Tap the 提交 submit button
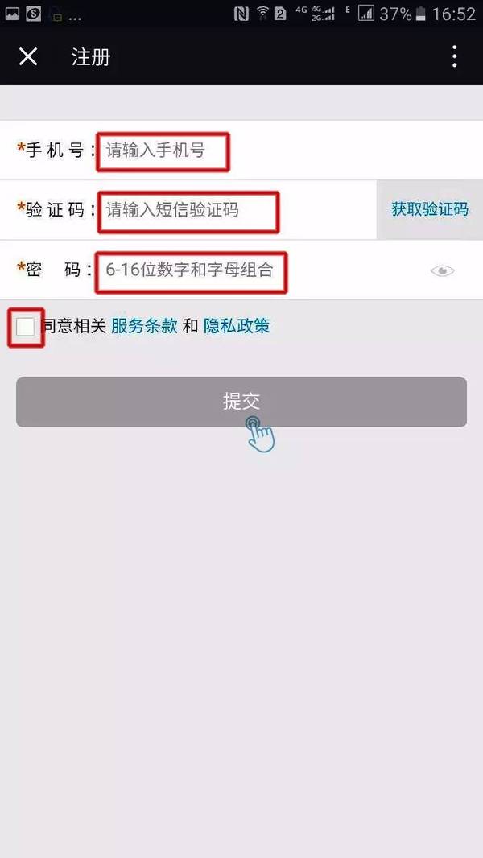The height and width of the screenshot is (858, 483). (x=242, y=402)
